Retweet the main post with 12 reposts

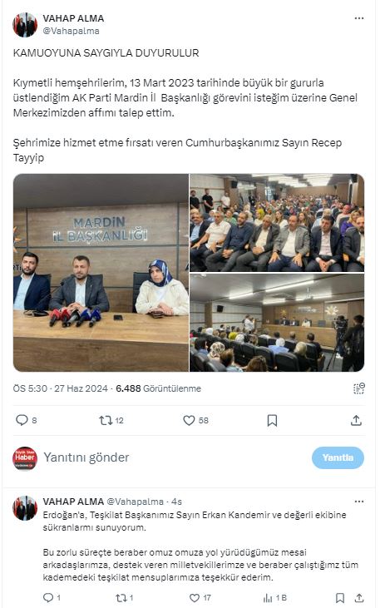tap(106, 420)
